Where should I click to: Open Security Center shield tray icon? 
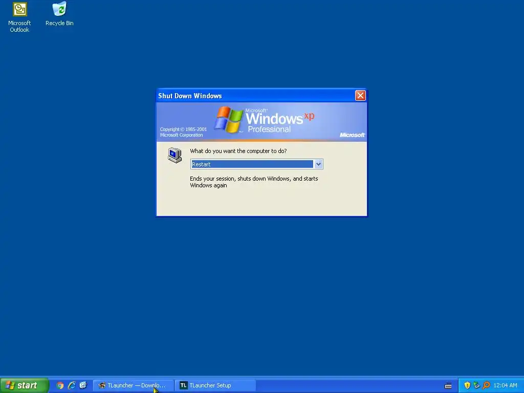[467, 385]
